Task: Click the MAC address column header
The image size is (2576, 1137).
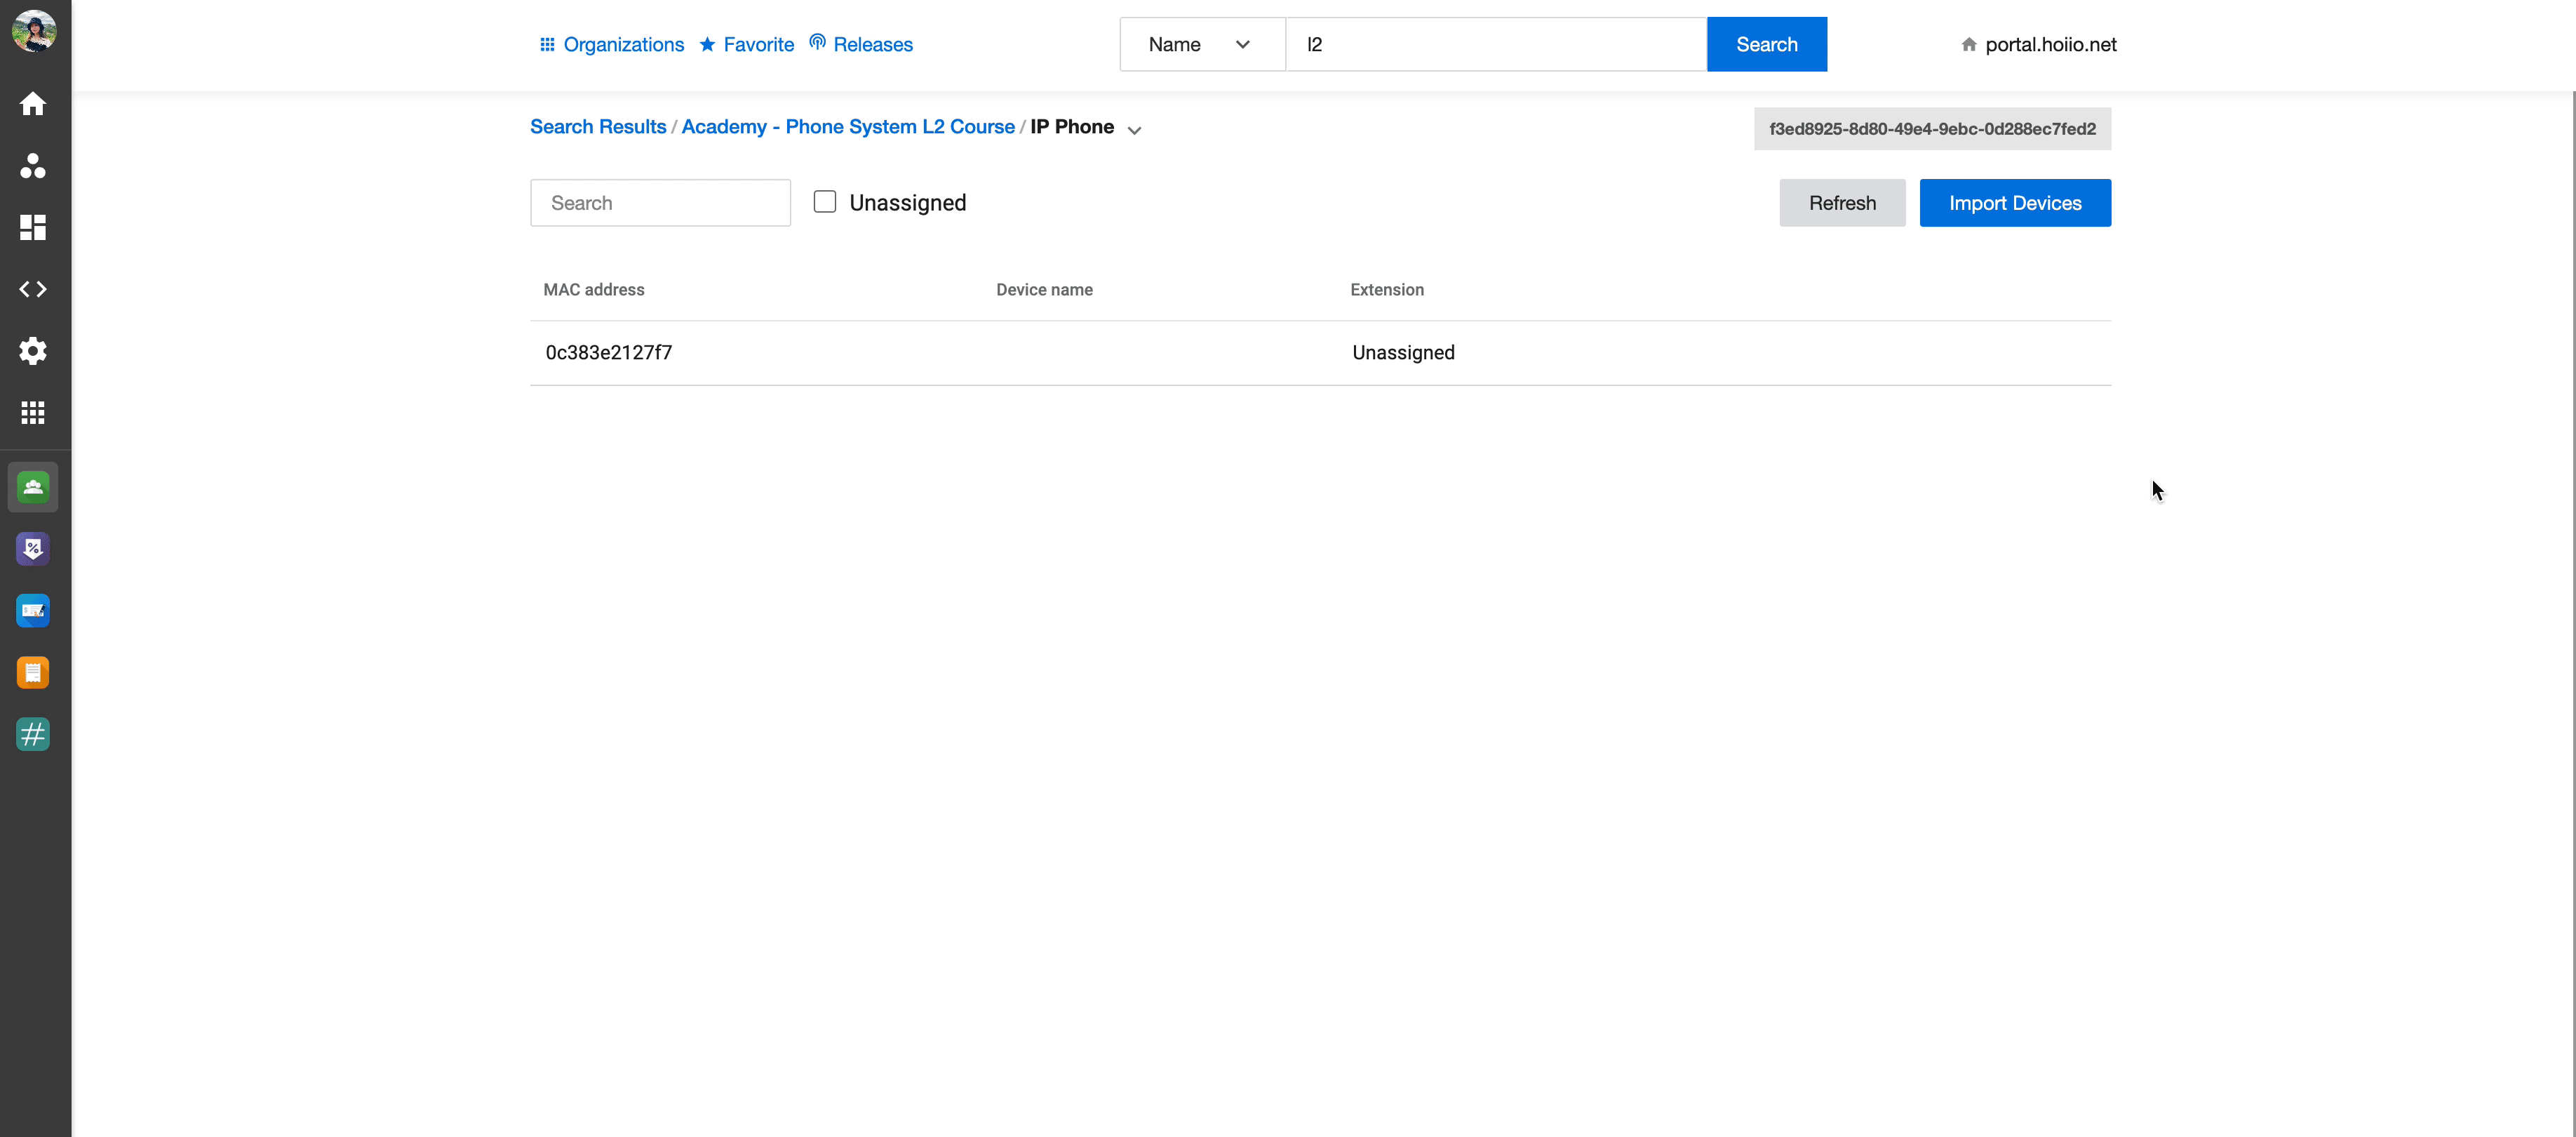Action: click(x=594, y=291)
